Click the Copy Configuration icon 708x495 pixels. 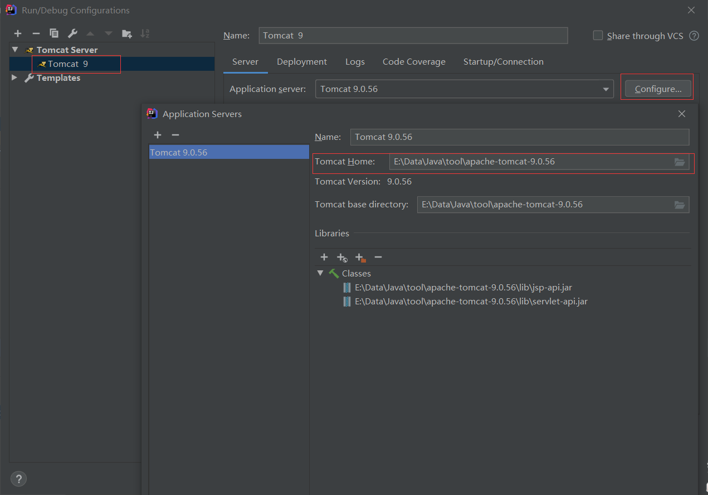click(54, 33)
